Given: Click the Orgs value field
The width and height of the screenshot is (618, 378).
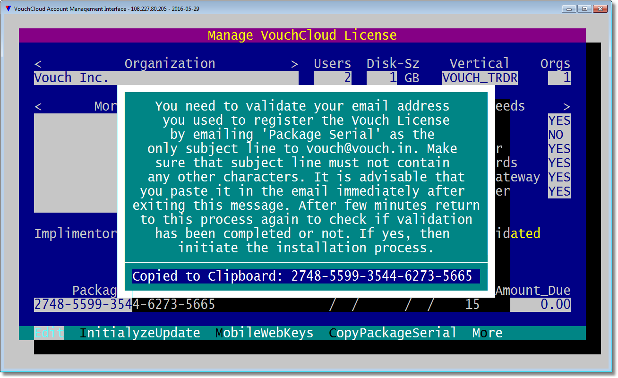Looking at the screenshot, I should [x=559, y=78].
